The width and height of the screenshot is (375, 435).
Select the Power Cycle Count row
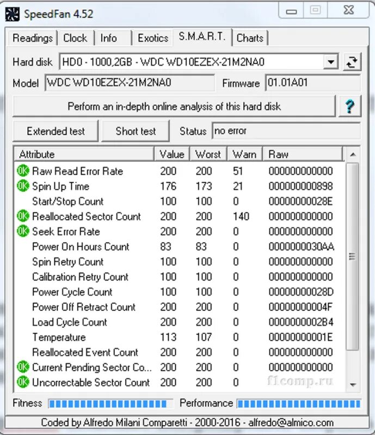point(180,291)
